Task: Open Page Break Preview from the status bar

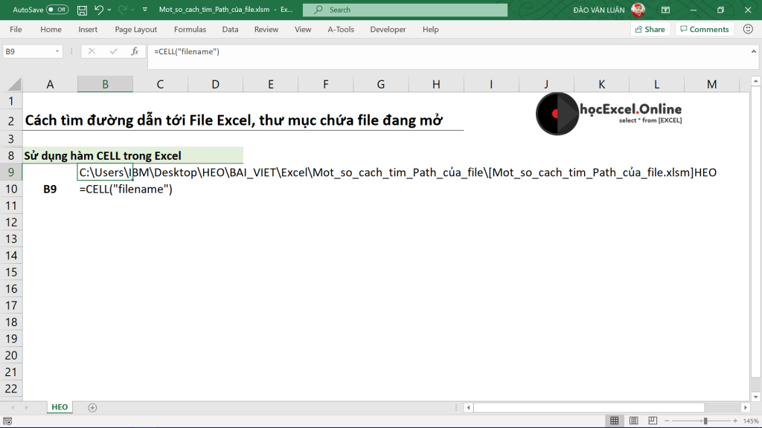Action: click(x=653, y=420)
